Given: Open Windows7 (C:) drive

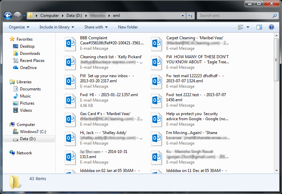Looking at the screenshot, I should [30, 132].
